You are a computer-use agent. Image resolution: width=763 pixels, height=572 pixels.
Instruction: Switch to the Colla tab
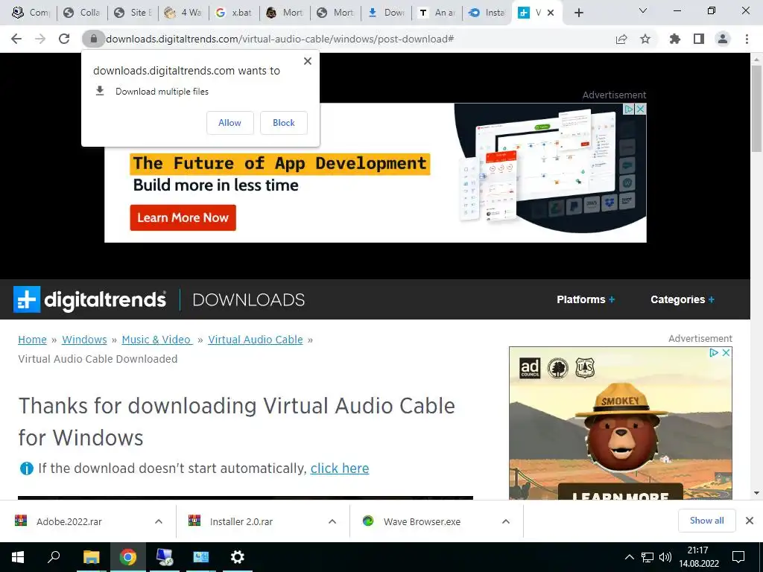pyautogui.click(x=82, y=13)
